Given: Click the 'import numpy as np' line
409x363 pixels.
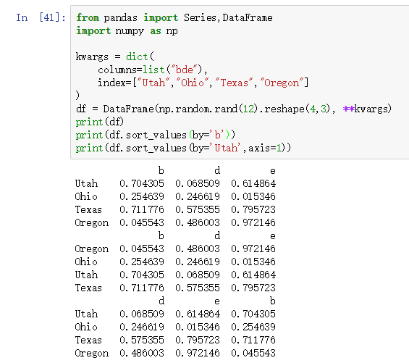Looking at the screenshot, I should pos(127,31).
